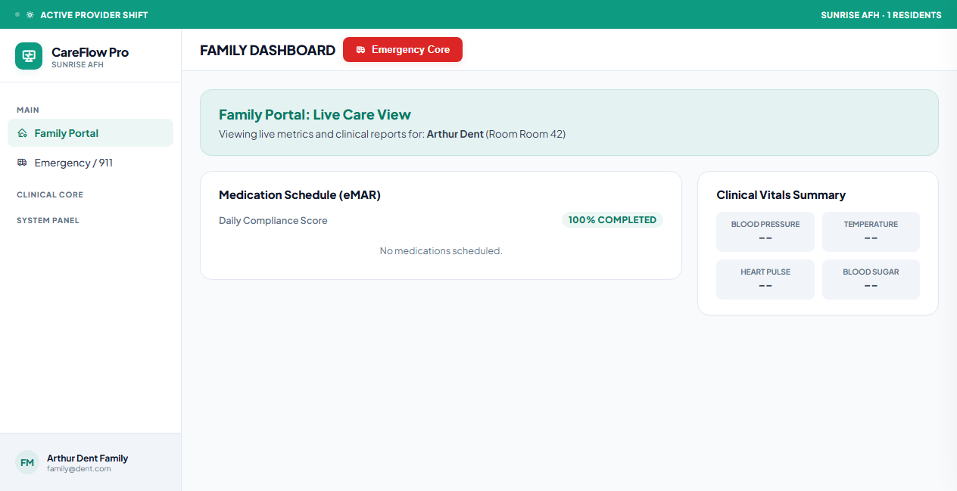
Task: Click the Daily Compliance Score label
Action: (273, 221)
